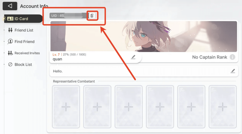242x134 pixels.
Task: Add a combatant in the first empty slot
Action: coord(66,107)
